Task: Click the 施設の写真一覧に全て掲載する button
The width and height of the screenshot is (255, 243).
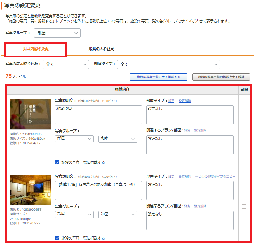Action: click(x=158, y=77)
